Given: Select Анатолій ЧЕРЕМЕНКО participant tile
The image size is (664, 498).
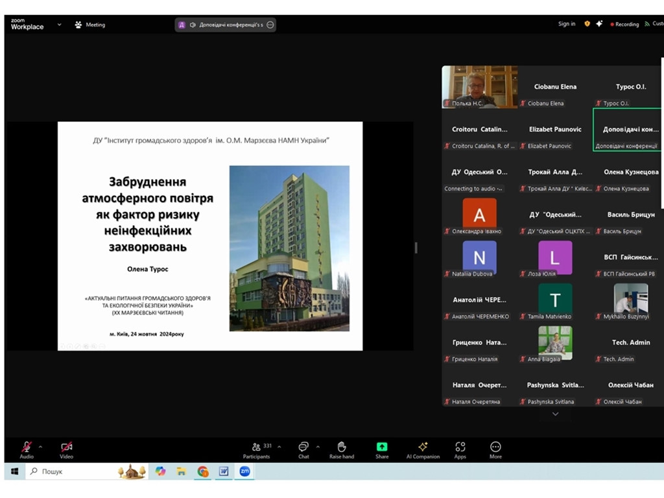Looking at the screenshot, I should (479, 300).
